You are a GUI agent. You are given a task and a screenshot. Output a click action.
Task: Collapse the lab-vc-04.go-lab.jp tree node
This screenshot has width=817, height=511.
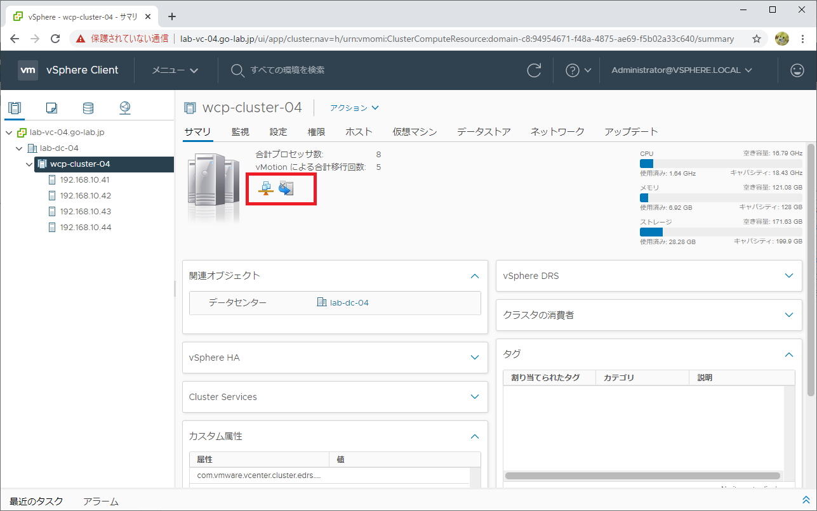9,133
